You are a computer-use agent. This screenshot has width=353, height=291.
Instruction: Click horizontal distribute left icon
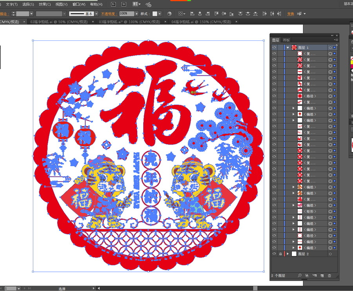coord(264,14)
